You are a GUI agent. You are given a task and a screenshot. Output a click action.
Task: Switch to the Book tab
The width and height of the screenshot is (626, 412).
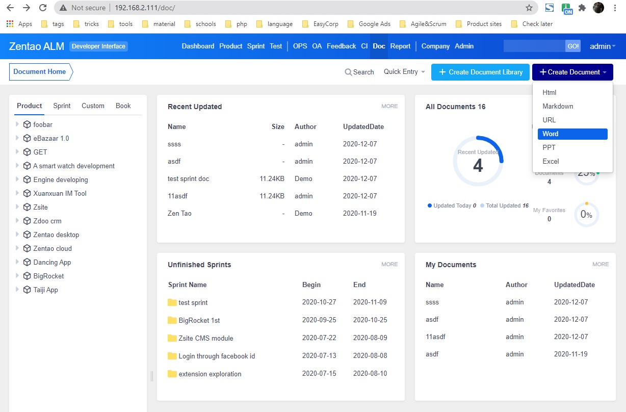click(x=123, y=106)
